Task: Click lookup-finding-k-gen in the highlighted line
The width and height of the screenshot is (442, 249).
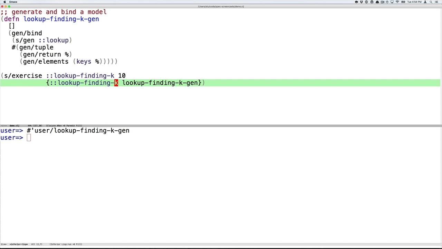Action: [160, 83]
